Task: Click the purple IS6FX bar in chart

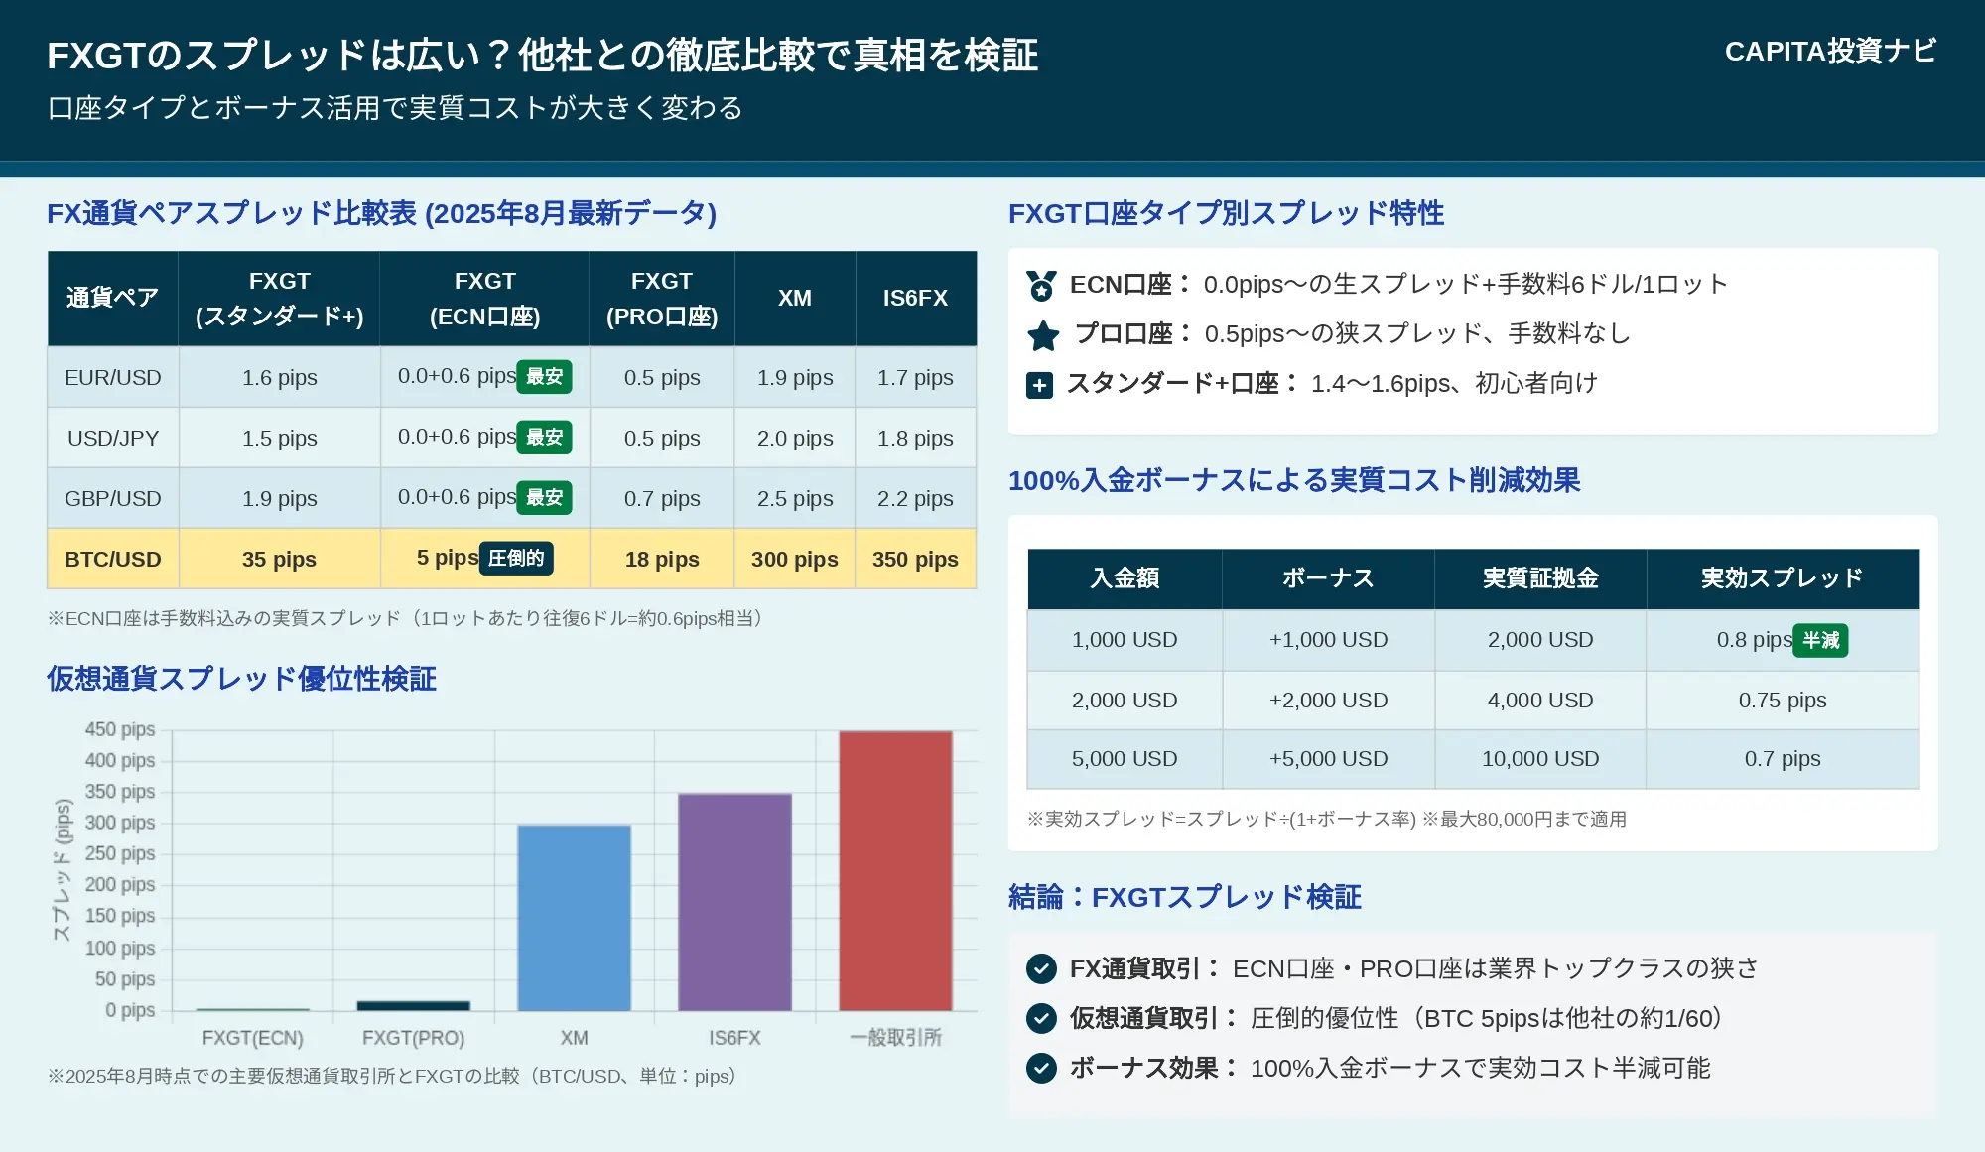Action: pyautogui.click(x=734, y=902)
